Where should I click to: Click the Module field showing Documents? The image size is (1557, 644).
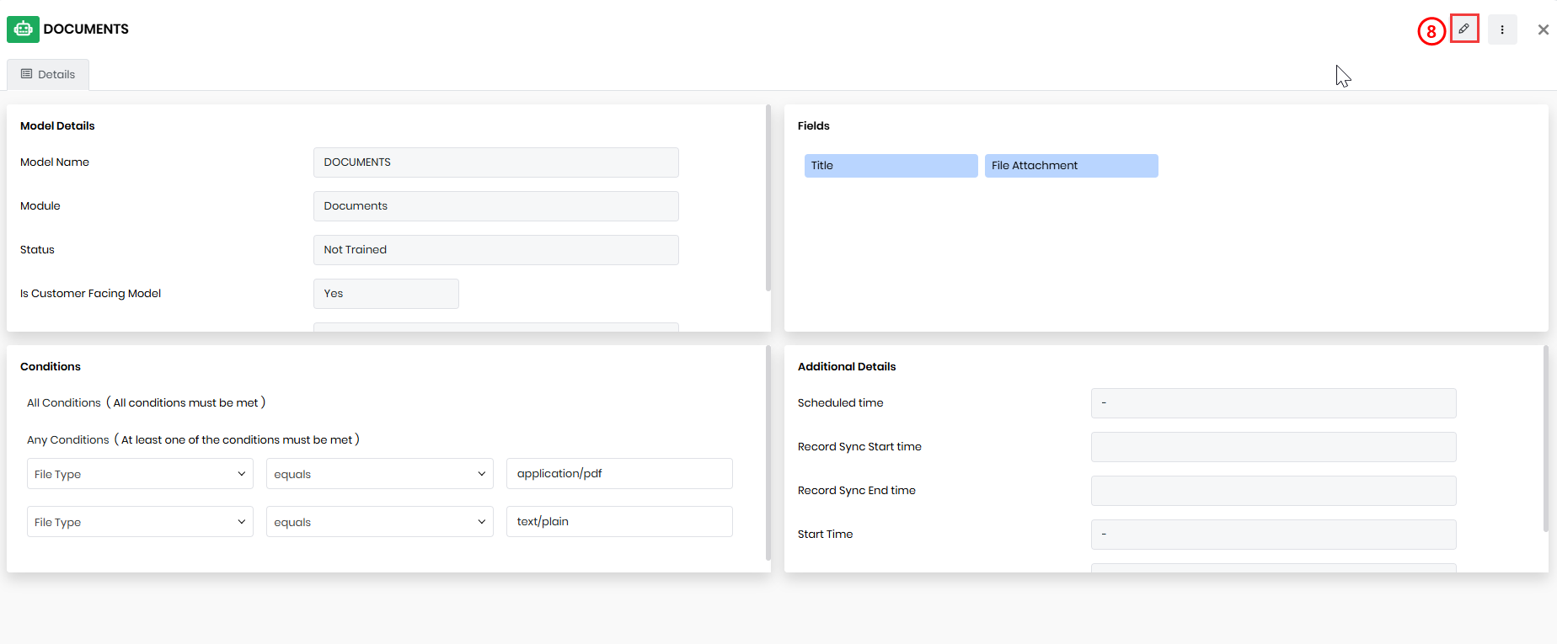pos(495,206)
